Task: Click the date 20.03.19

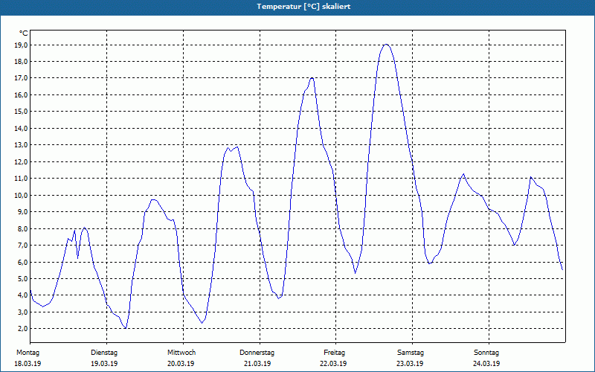Action: (181, 364)
